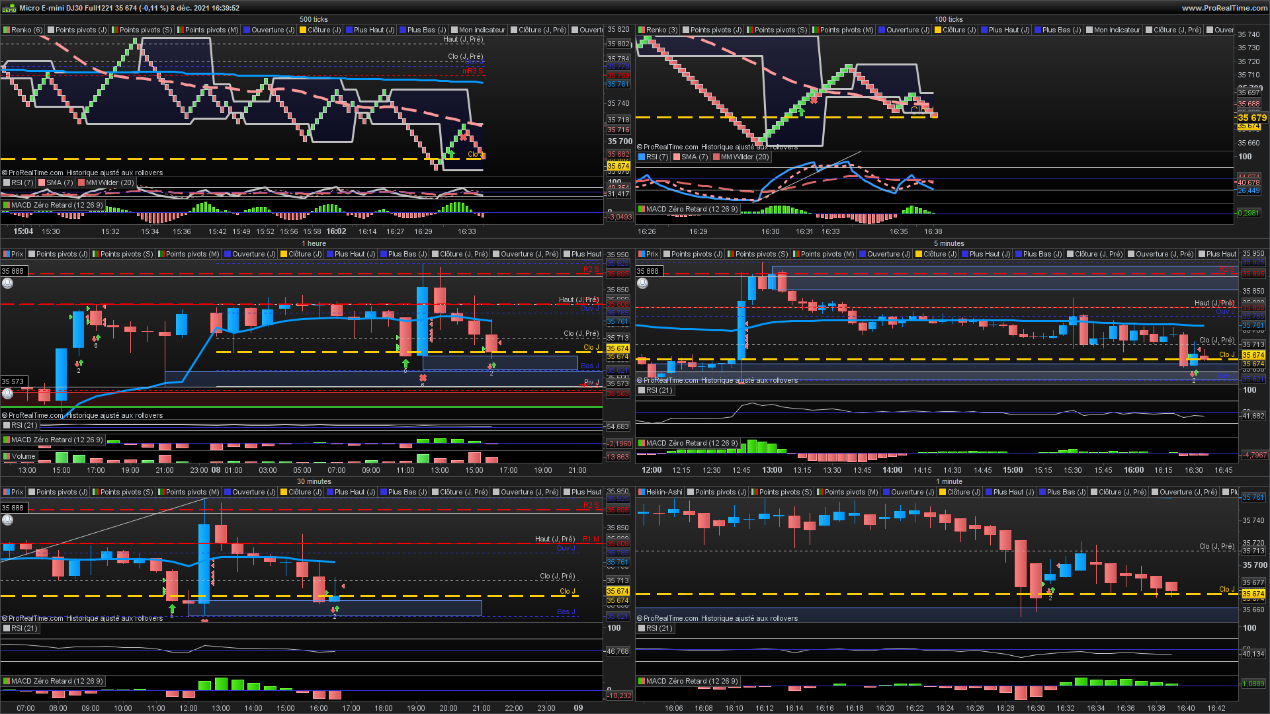Click the green buy arrow in the 1 heure chart
Viewport: 1270px width, 714px height.
coord(405,363)
